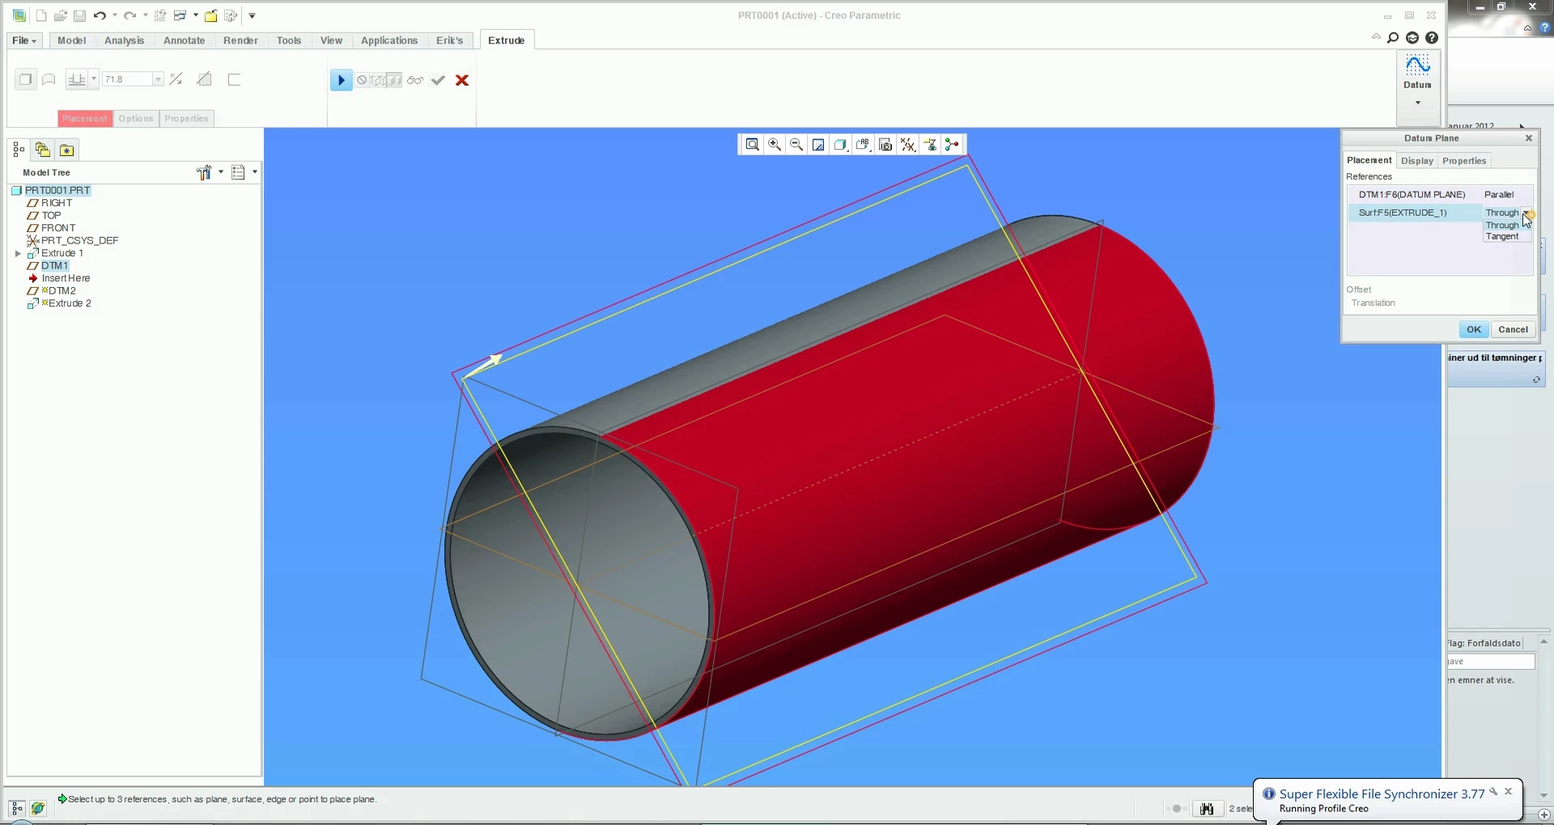The height and width of the screenshot is (825, 1554).
Task: Open the customize quick access toolbar arrow
Action: pyautogui.click(x=253, y=15)
